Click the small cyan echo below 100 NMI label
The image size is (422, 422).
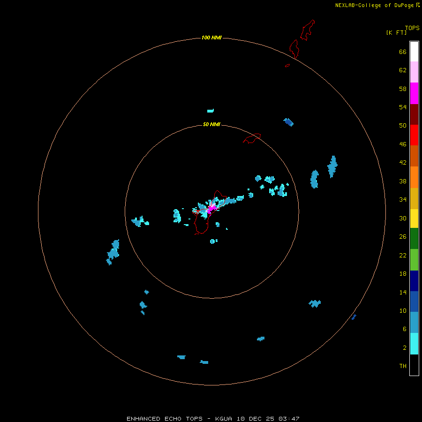pos(211,111)
